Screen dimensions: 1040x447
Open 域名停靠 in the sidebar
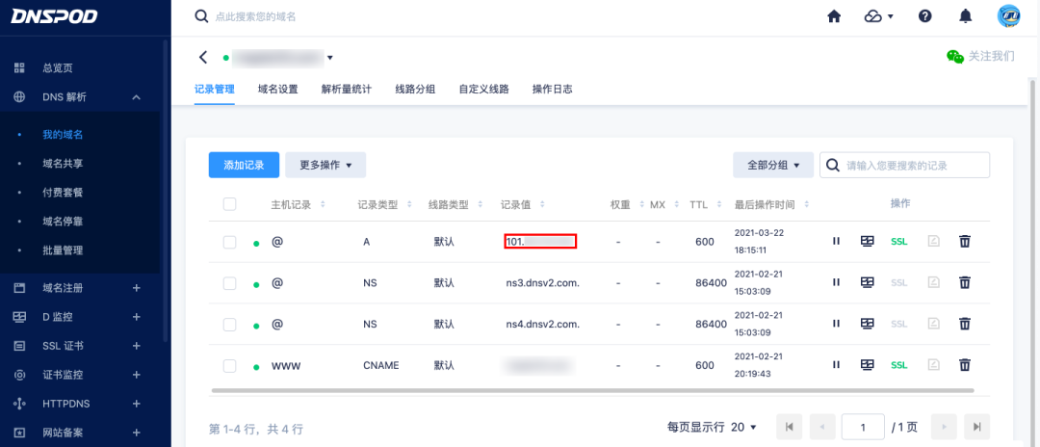[x=63, y=222]
